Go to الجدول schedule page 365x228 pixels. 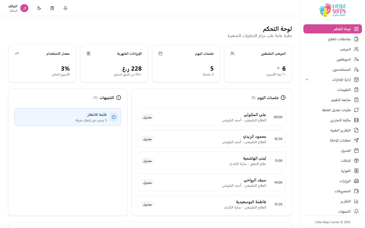pos(333,150)
